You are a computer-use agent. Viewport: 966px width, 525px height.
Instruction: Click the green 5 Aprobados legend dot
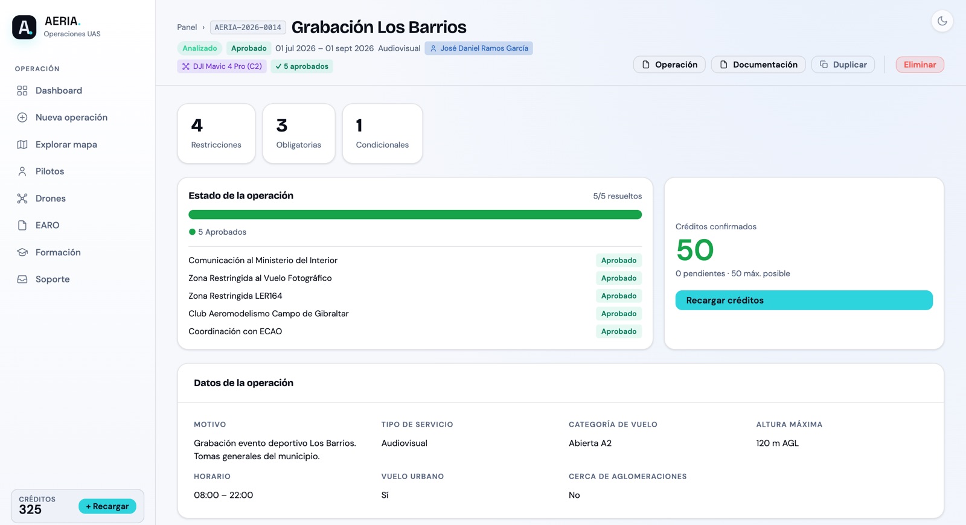[192, 232]
